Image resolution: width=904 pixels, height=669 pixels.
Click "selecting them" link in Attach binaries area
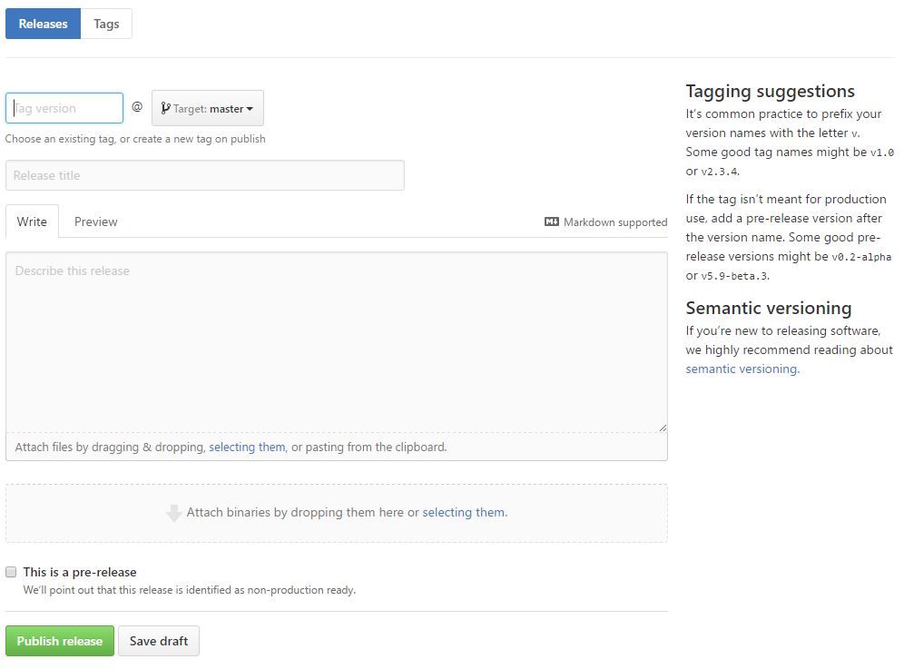[464, 512]
